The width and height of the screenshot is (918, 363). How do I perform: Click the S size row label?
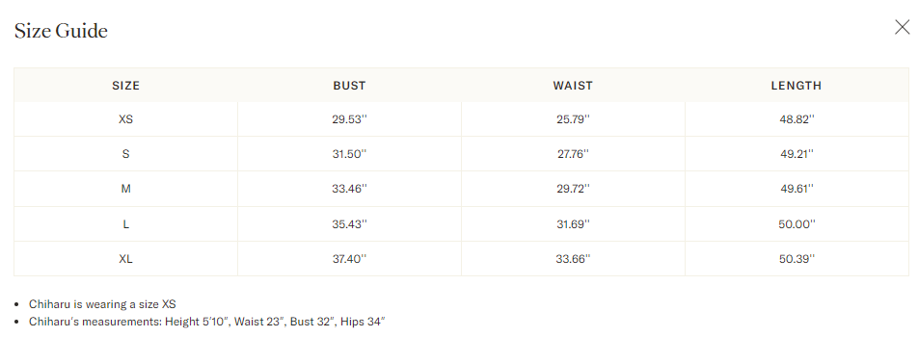tap(126, 154)
